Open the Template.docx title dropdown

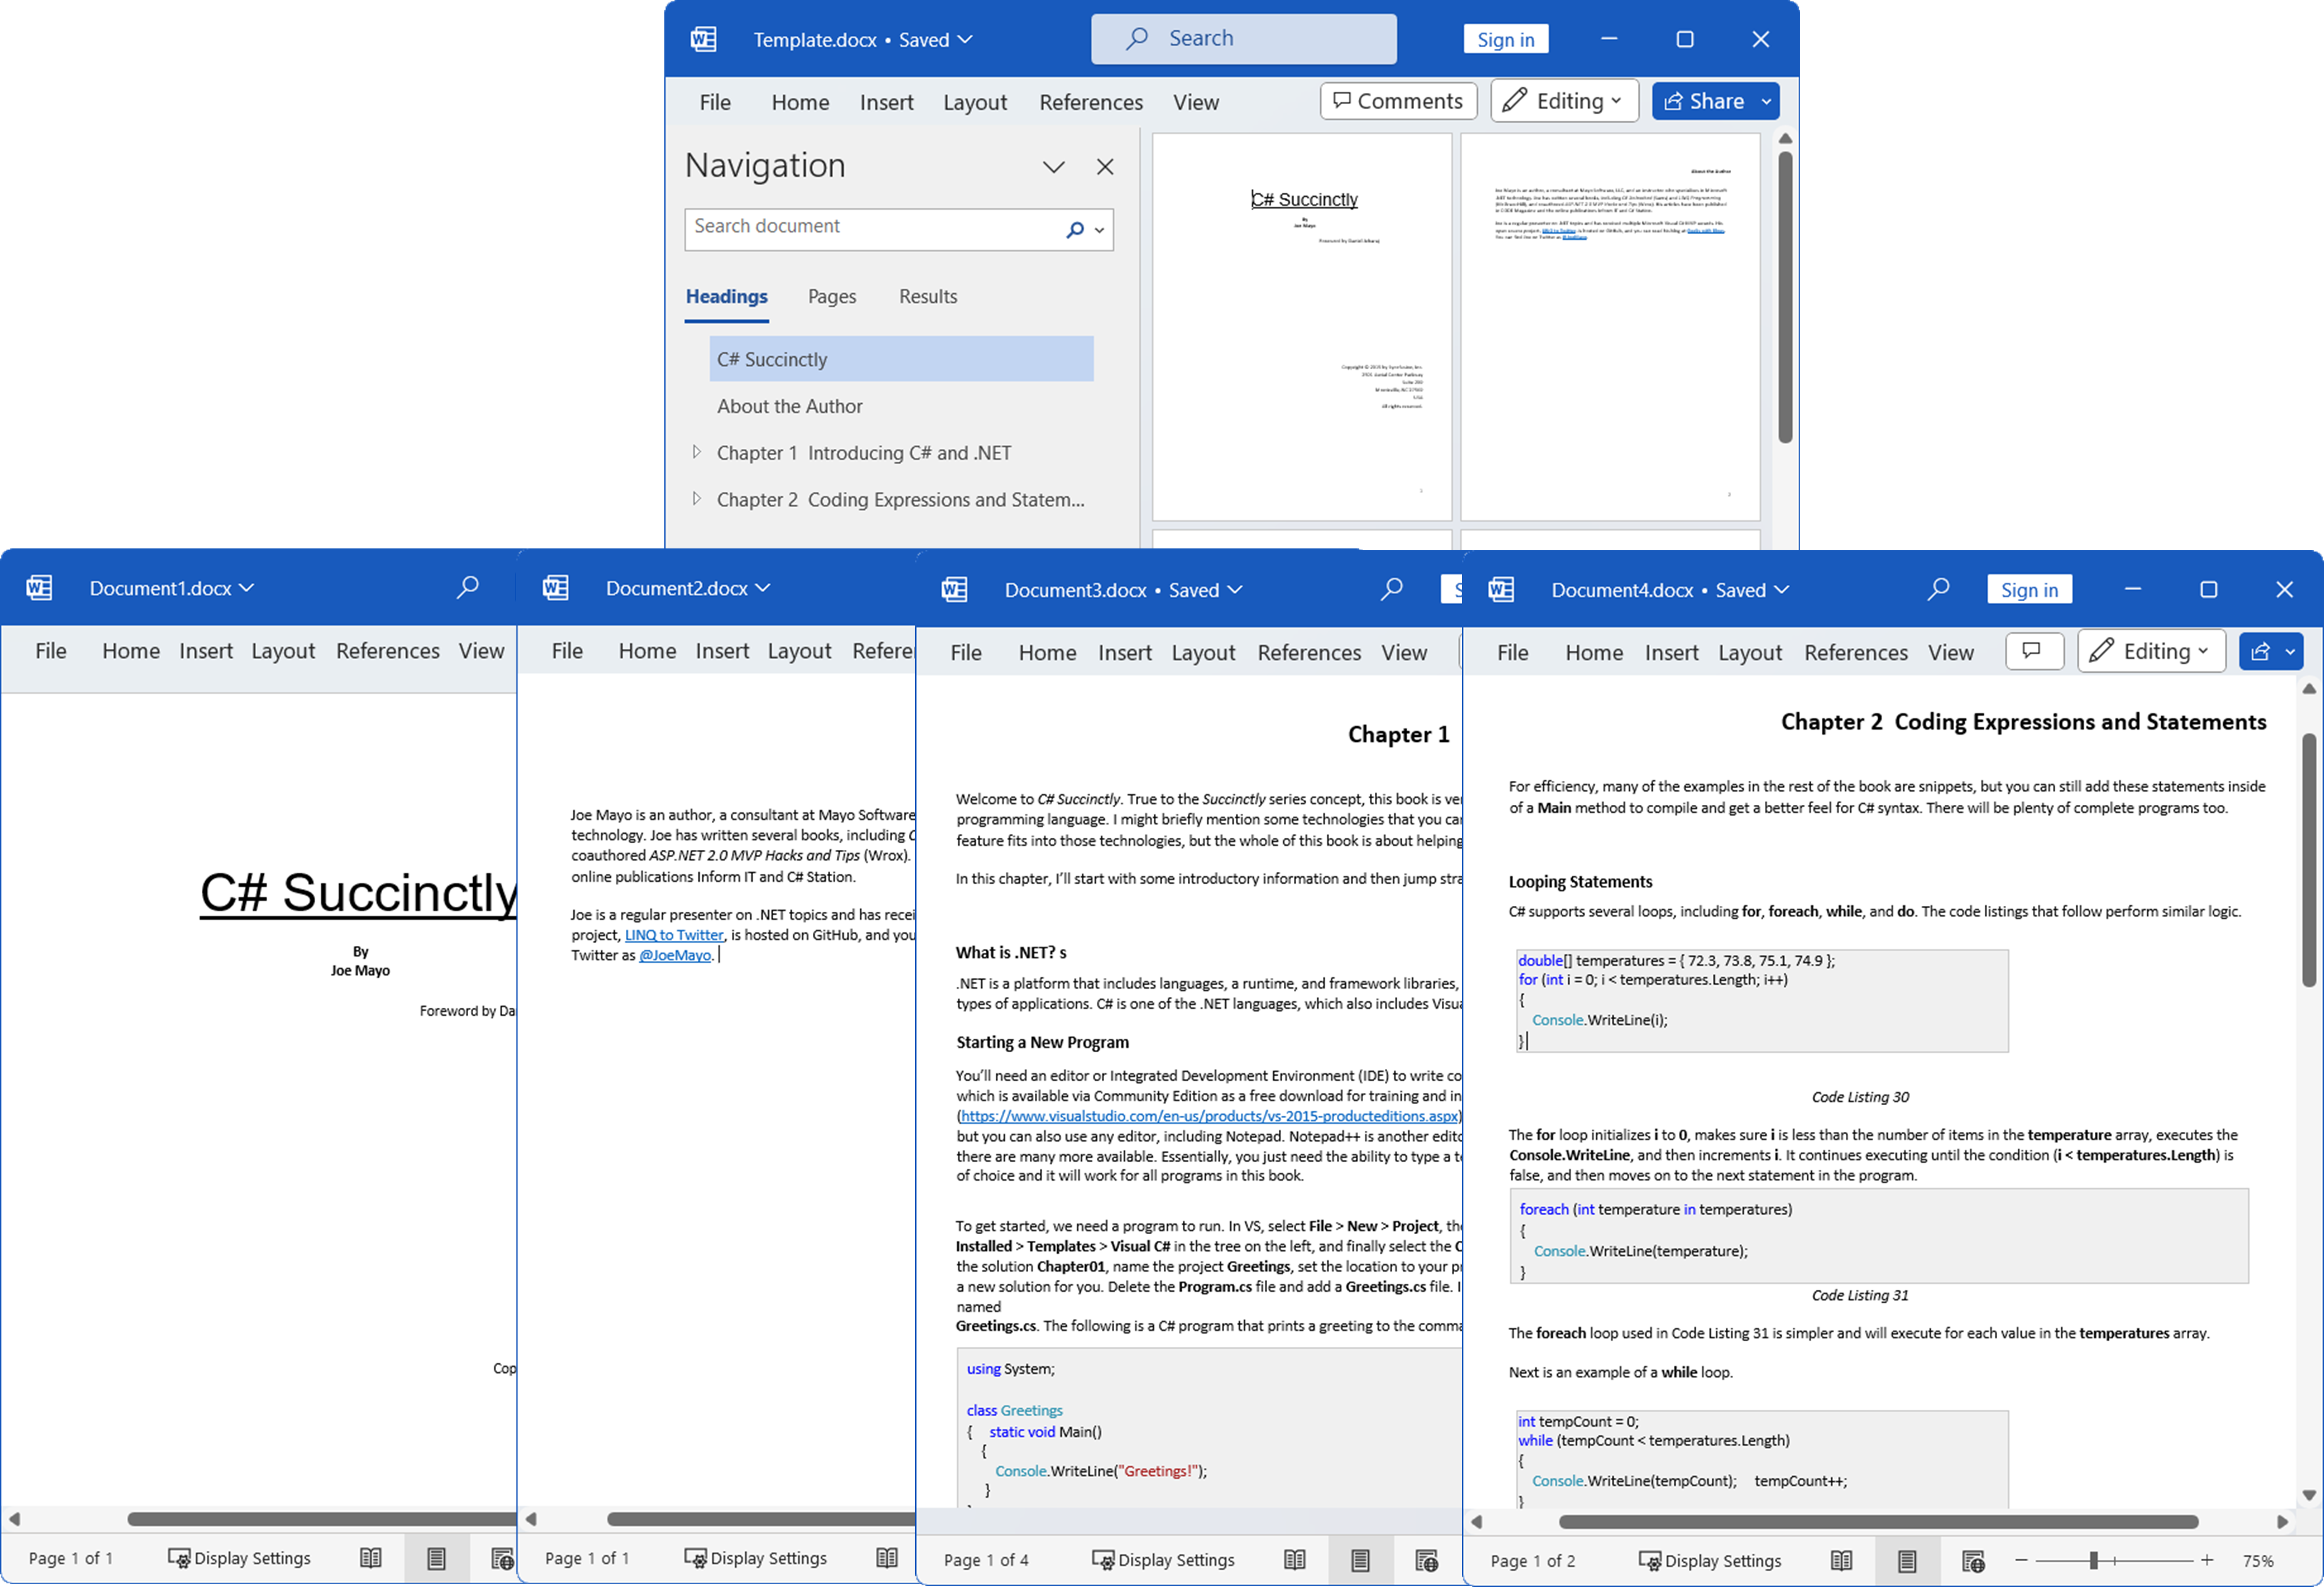[965, 39]
